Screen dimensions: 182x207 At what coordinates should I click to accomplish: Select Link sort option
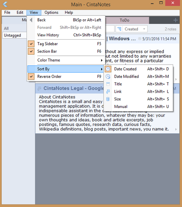click(138, 92)
